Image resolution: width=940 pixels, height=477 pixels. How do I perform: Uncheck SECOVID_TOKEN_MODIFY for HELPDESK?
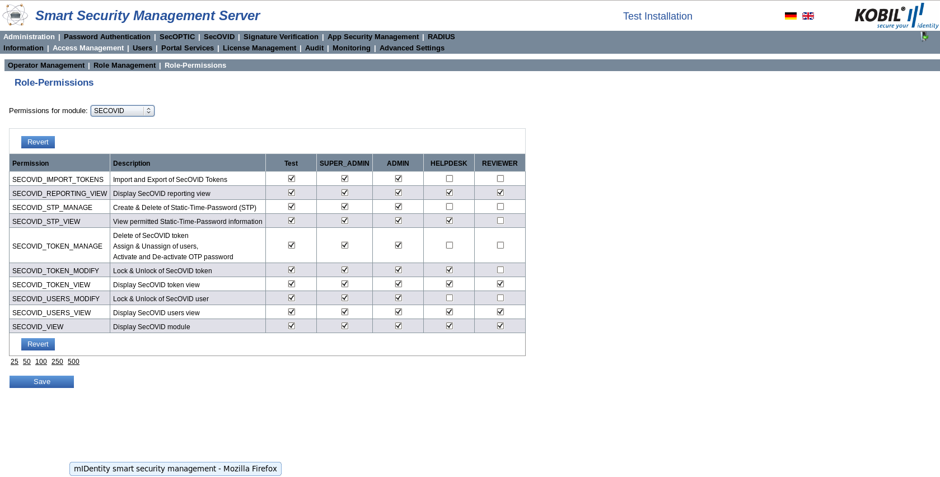450,270
